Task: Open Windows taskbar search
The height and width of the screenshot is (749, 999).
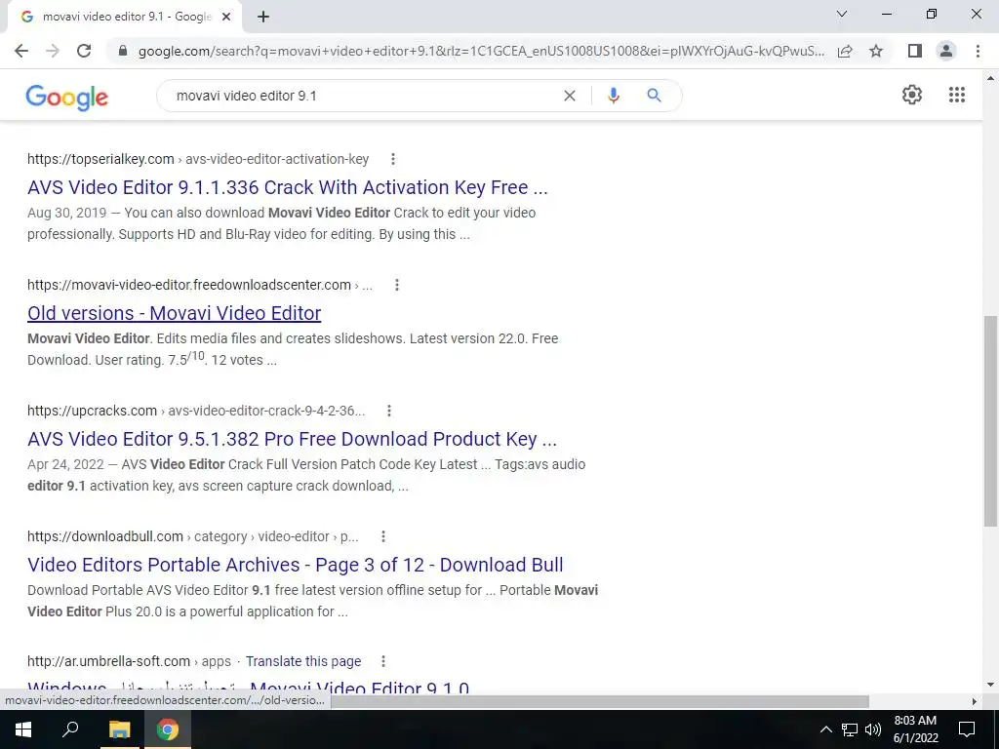Action: tap(70, 729)
